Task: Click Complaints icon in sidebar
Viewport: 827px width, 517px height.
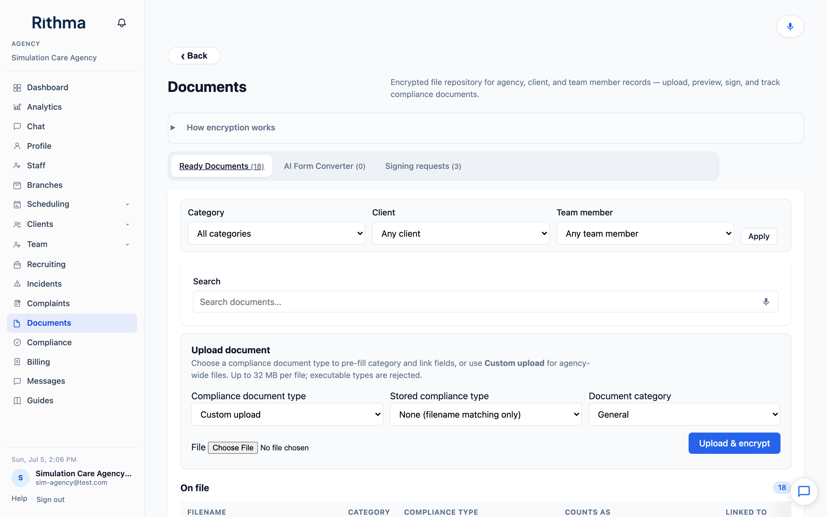Action: [17, 303]
